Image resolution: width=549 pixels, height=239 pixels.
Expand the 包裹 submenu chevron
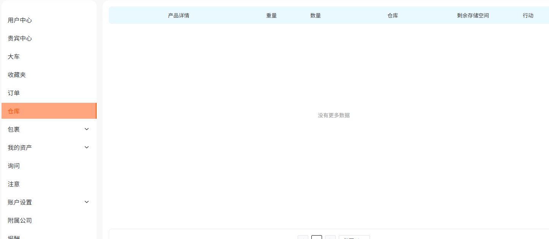(87, 129)
